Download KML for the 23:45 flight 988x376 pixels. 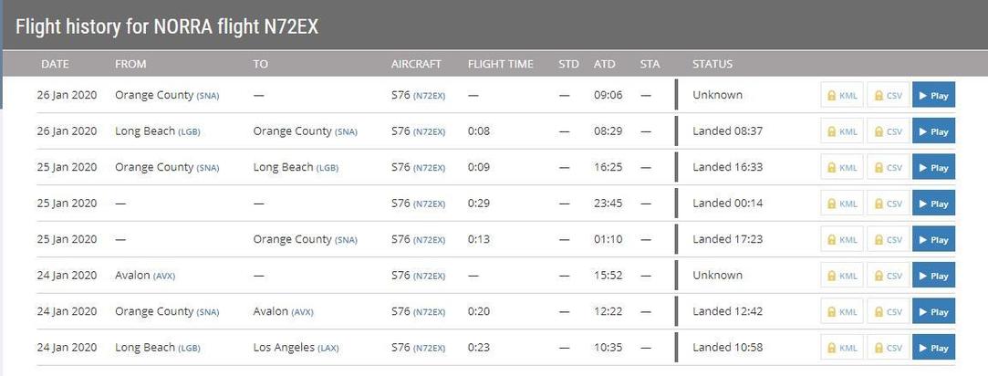pos(842,203)
